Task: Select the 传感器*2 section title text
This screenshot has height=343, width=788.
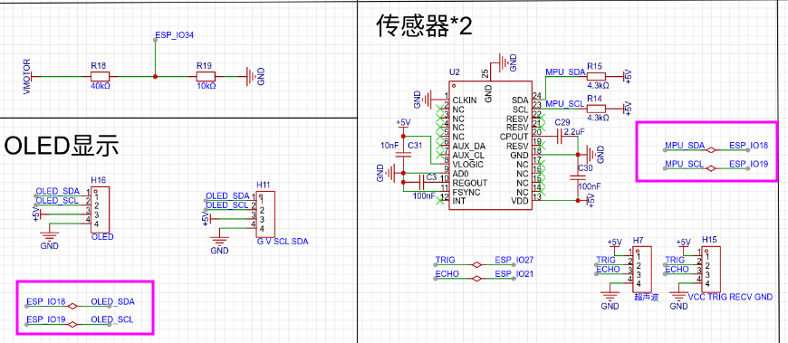Action: tap(425, 26)
